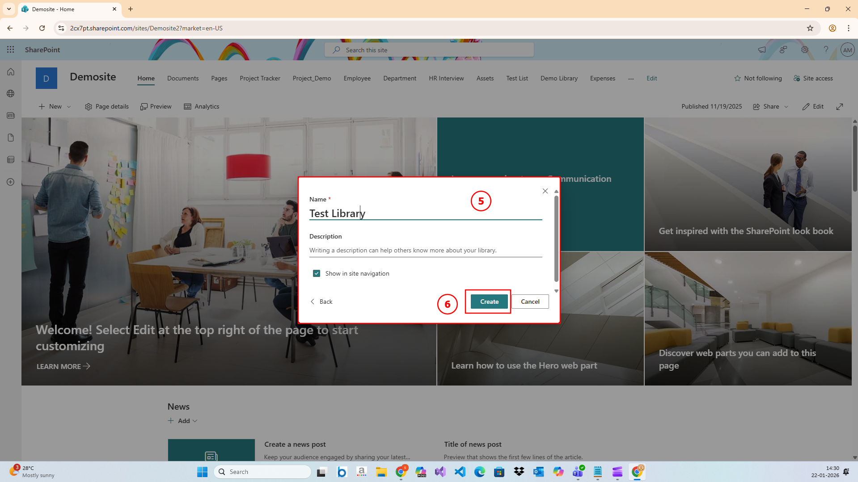Click the Demosite logo tile

tap(46, 78)
